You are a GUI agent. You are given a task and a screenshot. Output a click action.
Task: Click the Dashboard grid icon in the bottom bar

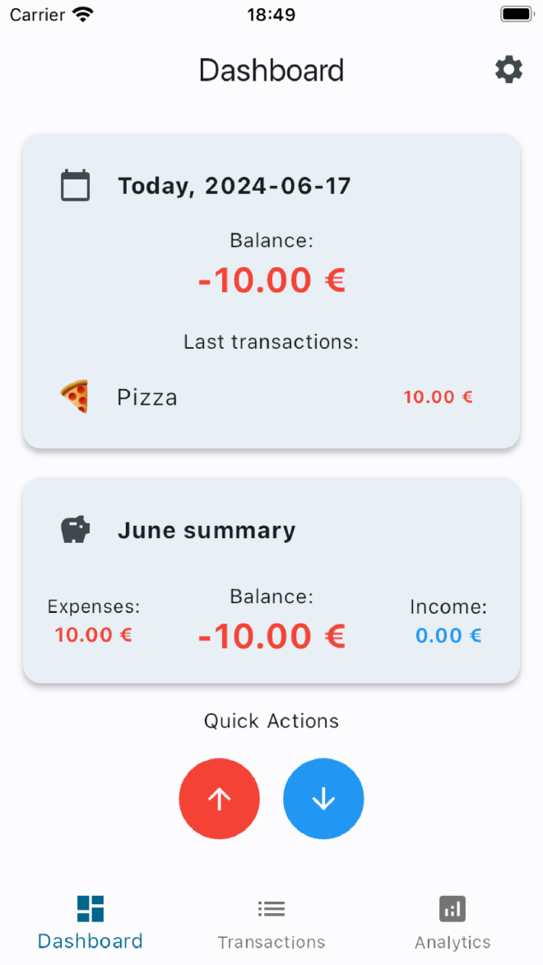[90, 908]
